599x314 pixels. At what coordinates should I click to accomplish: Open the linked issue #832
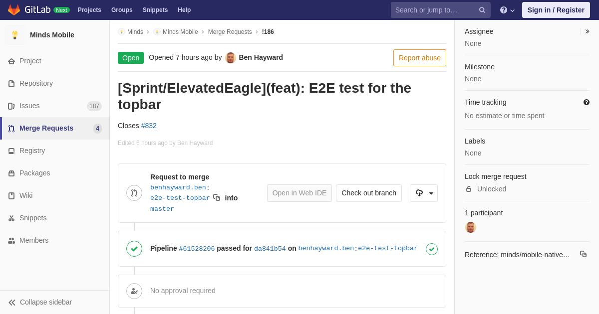[149, 126]
